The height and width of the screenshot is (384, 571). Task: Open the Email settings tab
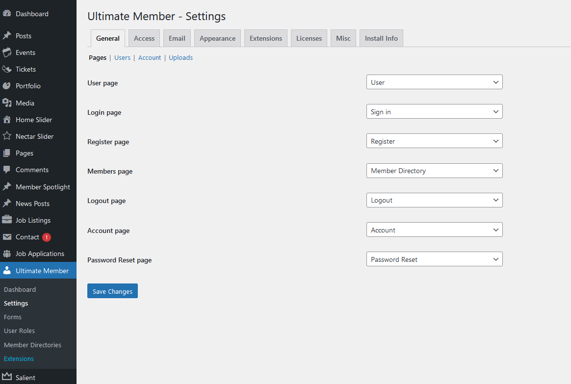(177, 38)
